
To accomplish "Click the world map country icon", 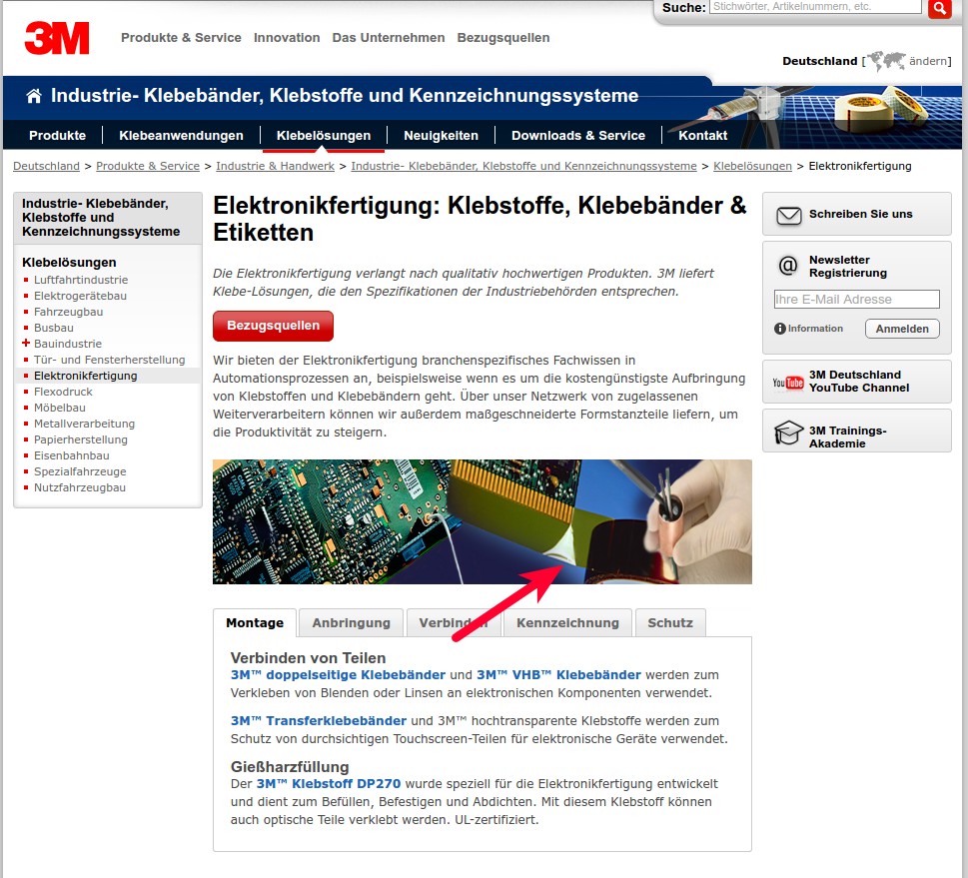I will tap(886, 61).
